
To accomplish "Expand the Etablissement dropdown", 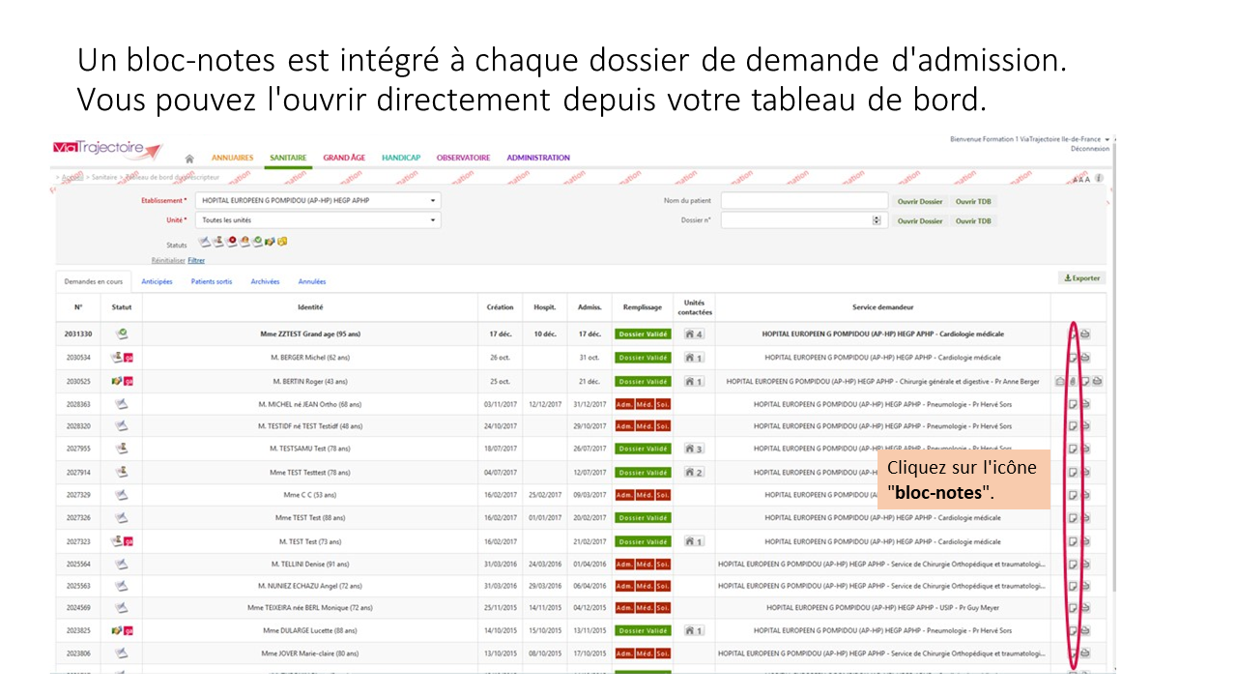I will tap(434, 201).
